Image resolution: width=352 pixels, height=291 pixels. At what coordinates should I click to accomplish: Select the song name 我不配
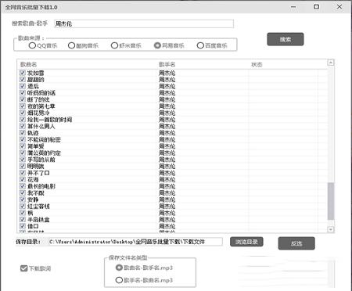[x=36, y=193]
